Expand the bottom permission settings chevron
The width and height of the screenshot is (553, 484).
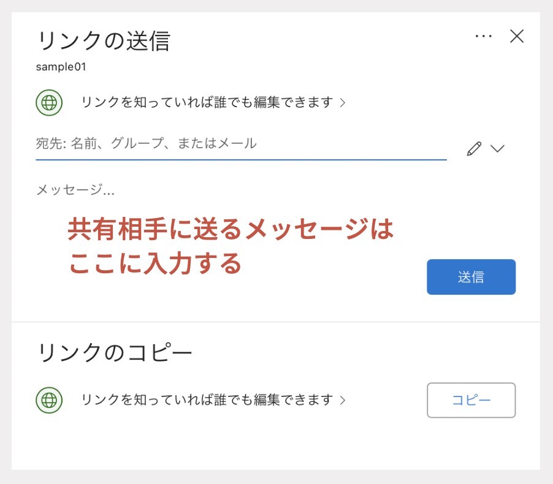[x=341, y=401]
